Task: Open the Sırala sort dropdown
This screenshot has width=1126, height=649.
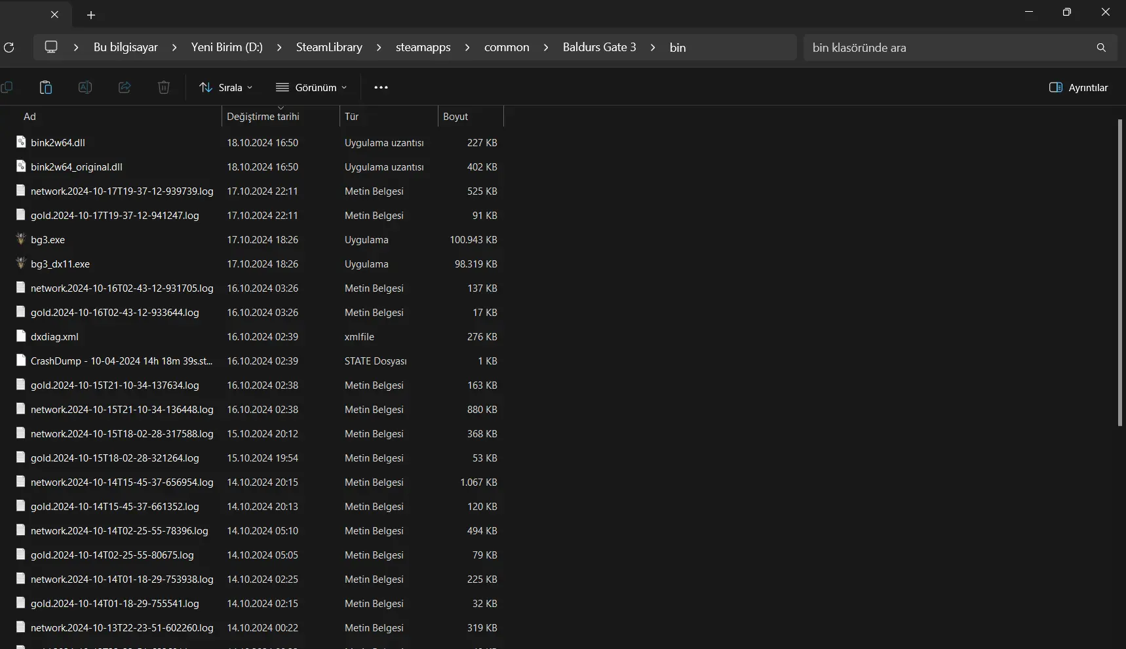Action: coord(226,87)
